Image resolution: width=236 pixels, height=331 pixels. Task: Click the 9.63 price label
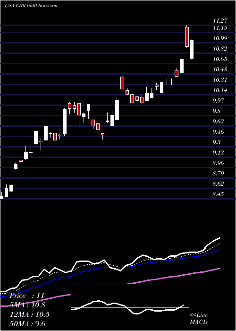218,122
